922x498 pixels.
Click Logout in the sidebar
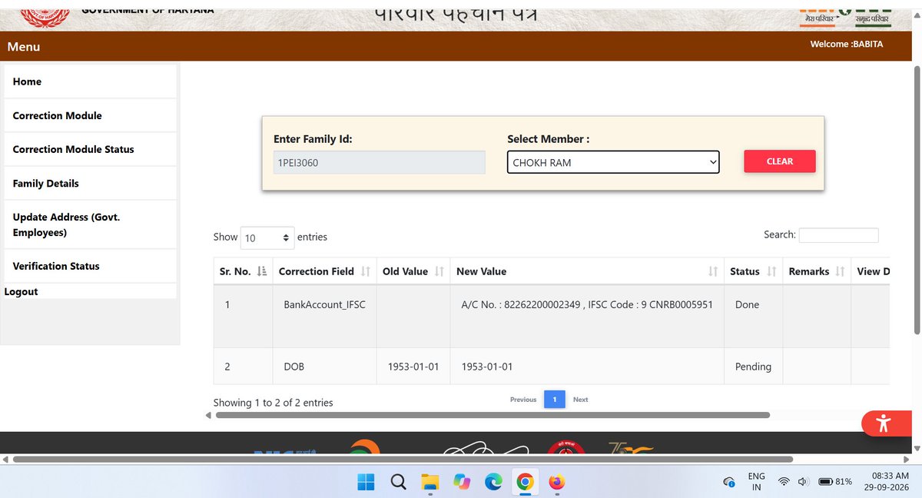coord(21,291)
